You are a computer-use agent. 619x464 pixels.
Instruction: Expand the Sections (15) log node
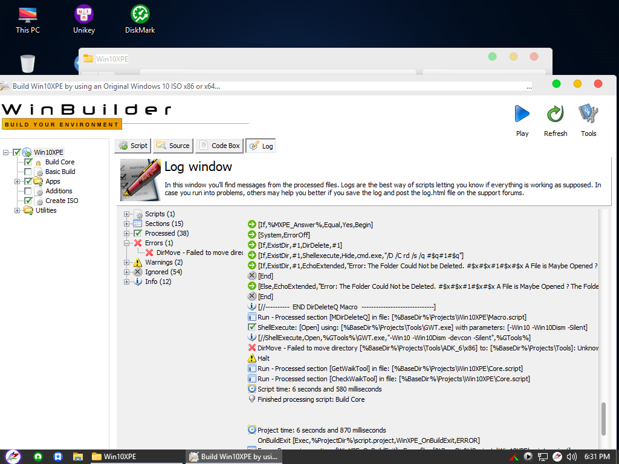point(126,224)
